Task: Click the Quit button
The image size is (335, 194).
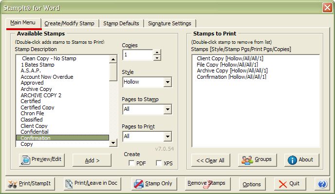Action: 290,183
